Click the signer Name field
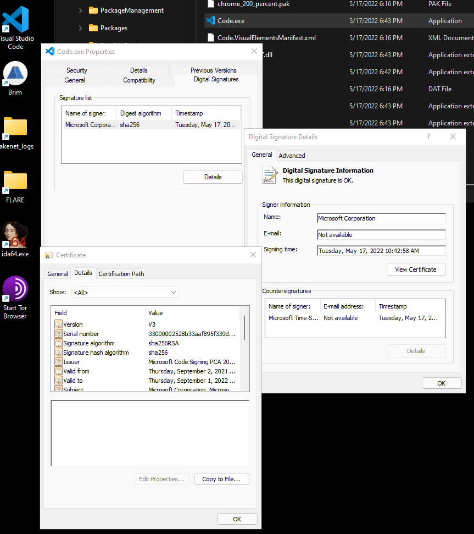Image resolution: width=474 pixels, height=534 pixels. tap(381, 218)
